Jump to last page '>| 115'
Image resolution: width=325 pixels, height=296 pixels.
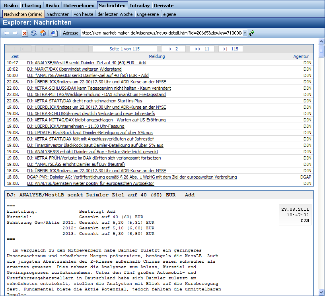(x=230, y=49)
